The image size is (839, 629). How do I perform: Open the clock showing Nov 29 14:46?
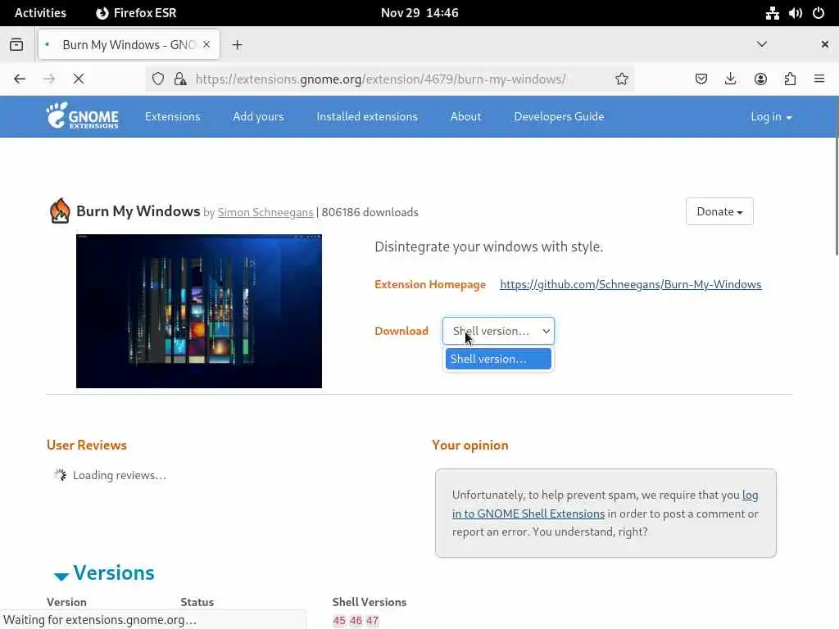click(419, 13)
